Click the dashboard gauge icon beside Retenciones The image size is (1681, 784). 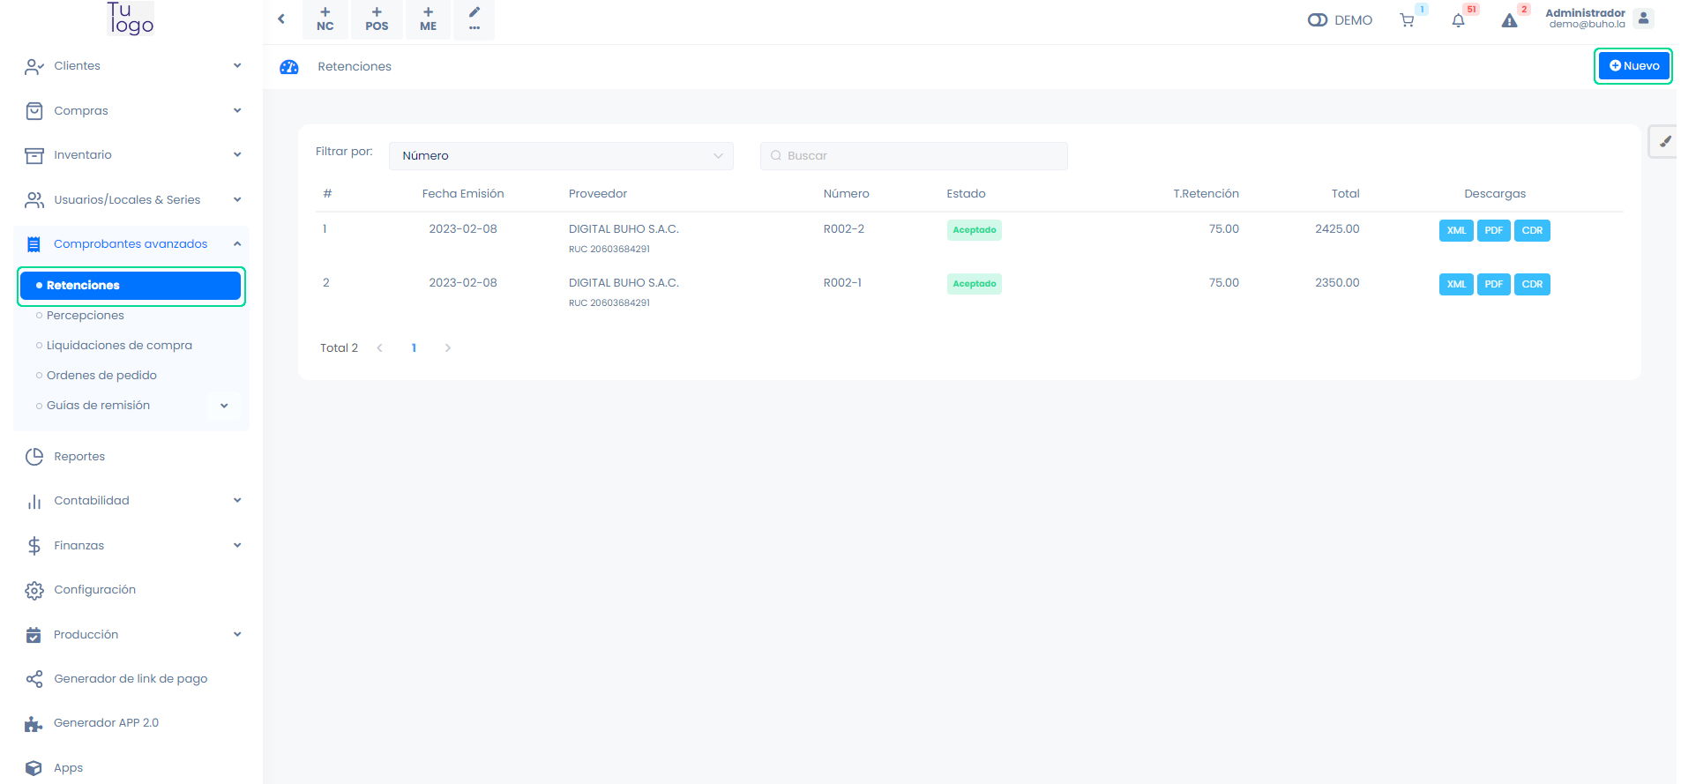tap(289, 67)
